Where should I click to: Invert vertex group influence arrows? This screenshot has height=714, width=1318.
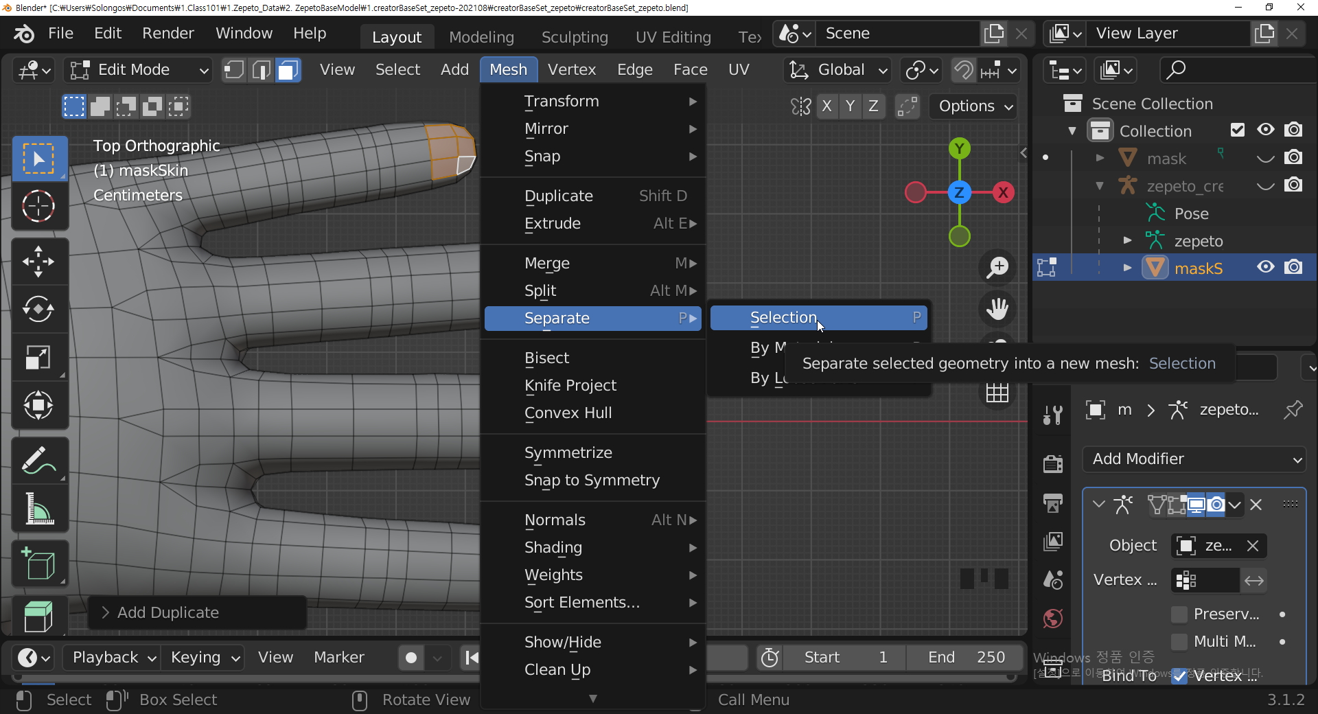1254,581
